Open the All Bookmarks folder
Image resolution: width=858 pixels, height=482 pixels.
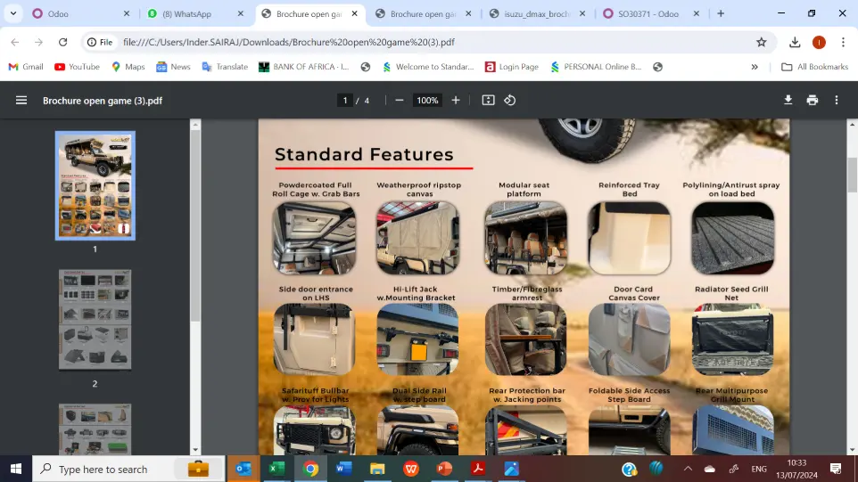pos(814,67)
